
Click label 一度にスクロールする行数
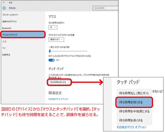click(59, 47)
